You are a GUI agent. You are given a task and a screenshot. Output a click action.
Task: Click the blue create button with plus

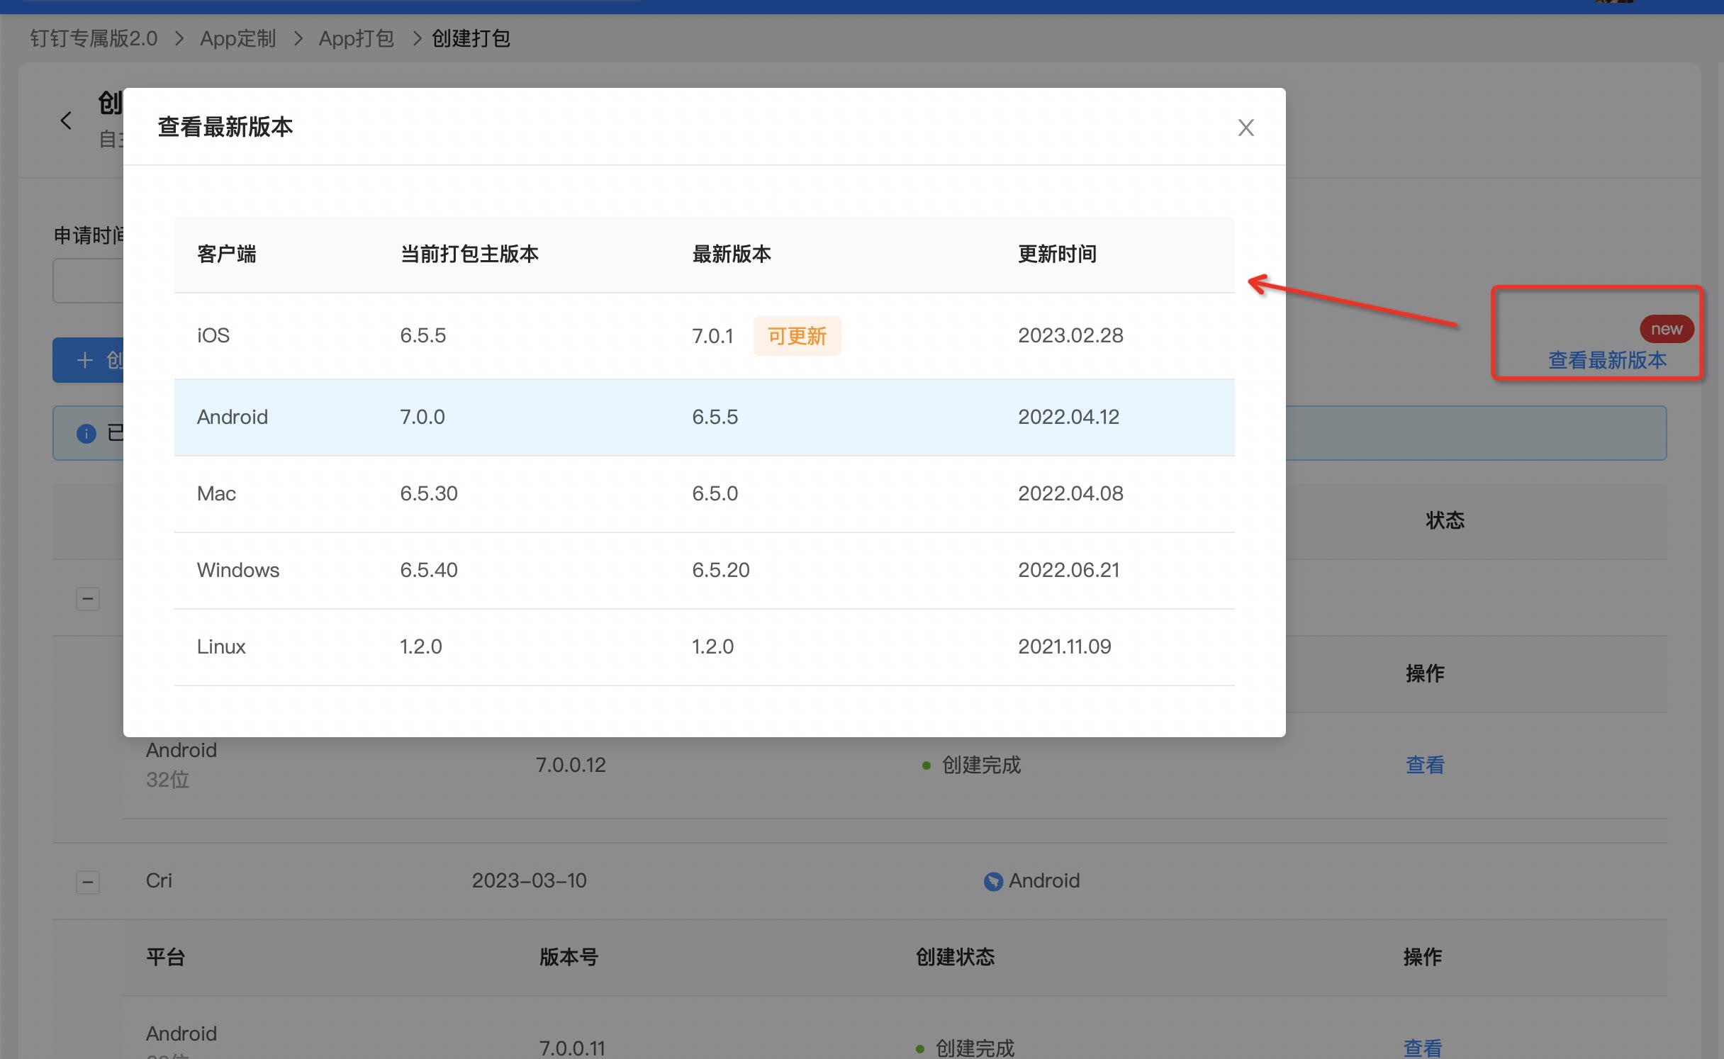click(88, 360)
